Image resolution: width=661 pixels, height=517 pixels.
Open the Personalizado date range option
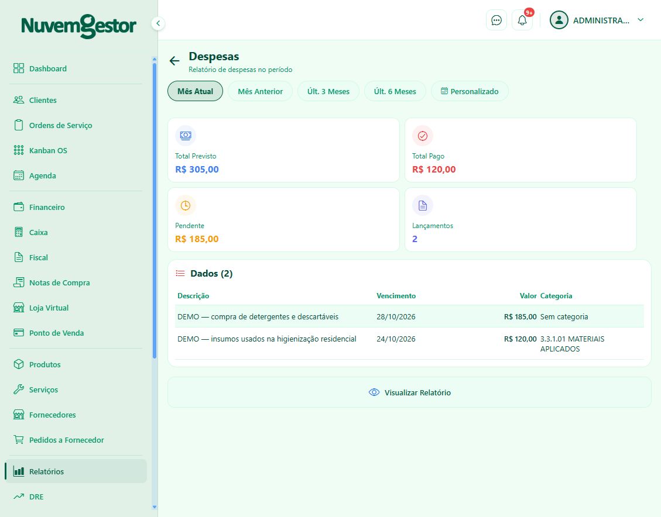(470, 91)
